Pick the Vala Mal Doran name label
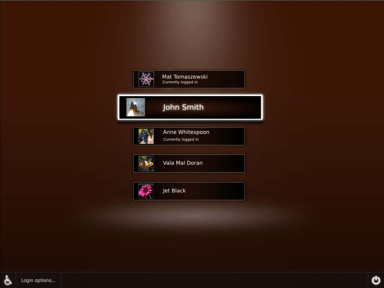This screenshot has height=288, width=384. coord(183,163)
